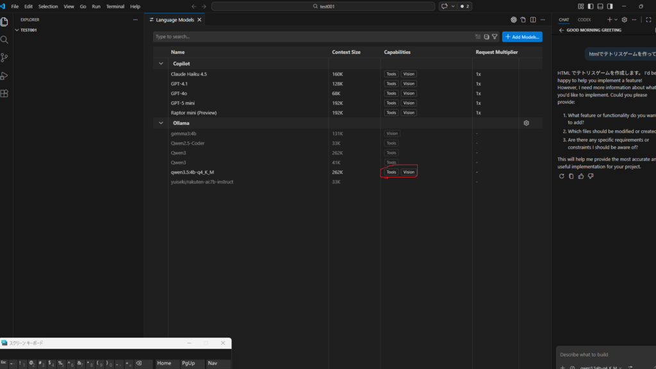
Task: Open the Run and Debug view
Action: click(x=4, y=76)
